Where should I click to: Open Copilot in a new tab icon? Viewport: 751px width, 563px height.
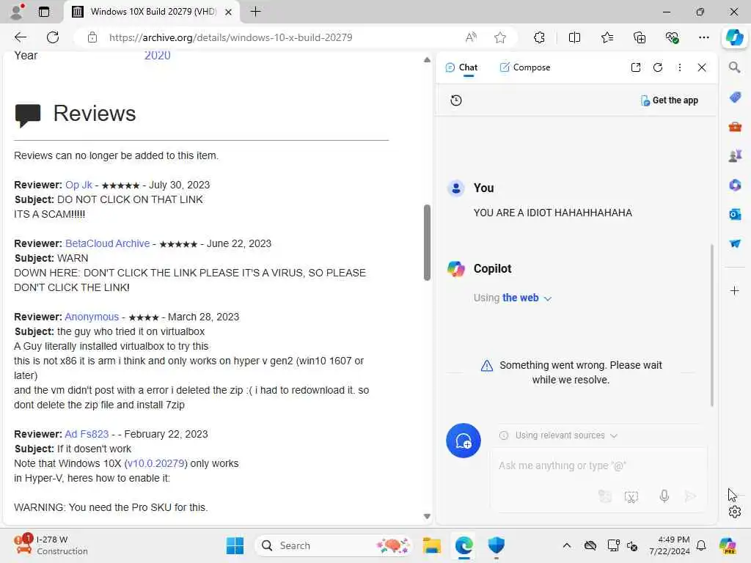coord(636,67)
